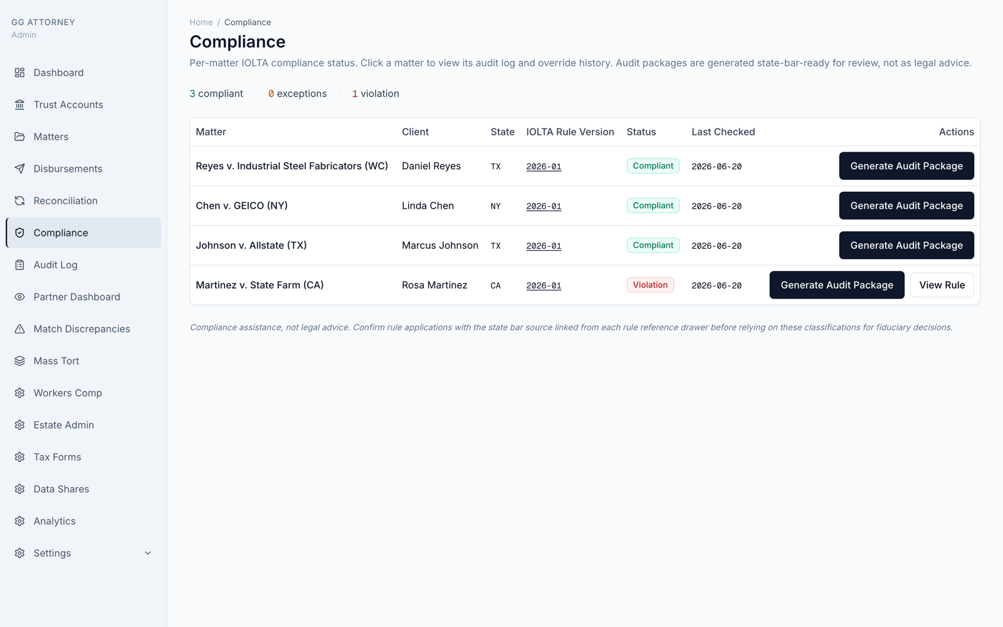
Task: Open rule version 2026-01 in Johnson row
Action: (544, 246)
